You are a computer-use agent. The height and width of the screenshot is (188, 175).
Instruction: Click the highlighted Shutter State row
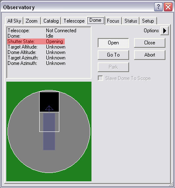point(36,41)
